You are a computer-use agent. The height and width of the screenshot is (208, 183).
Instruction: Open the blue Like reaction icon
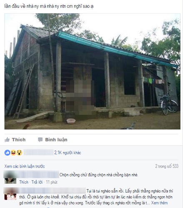pyautogui.click(x=8, y=153)
